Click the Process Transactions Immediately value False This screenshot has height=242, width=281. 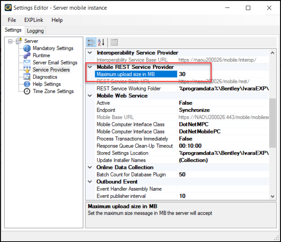click(223, 139)
